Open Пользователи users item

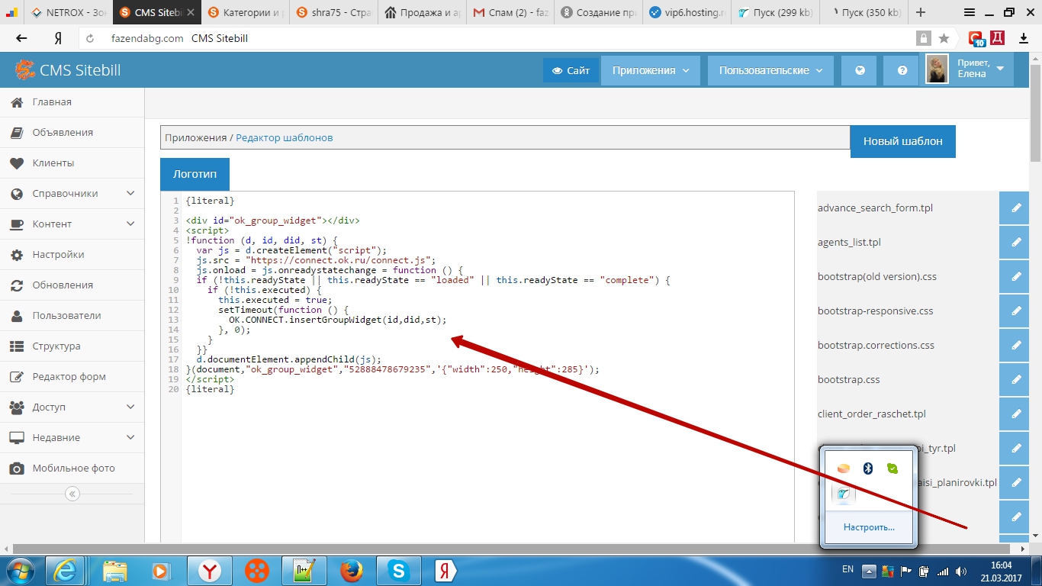tap(72, 316)
